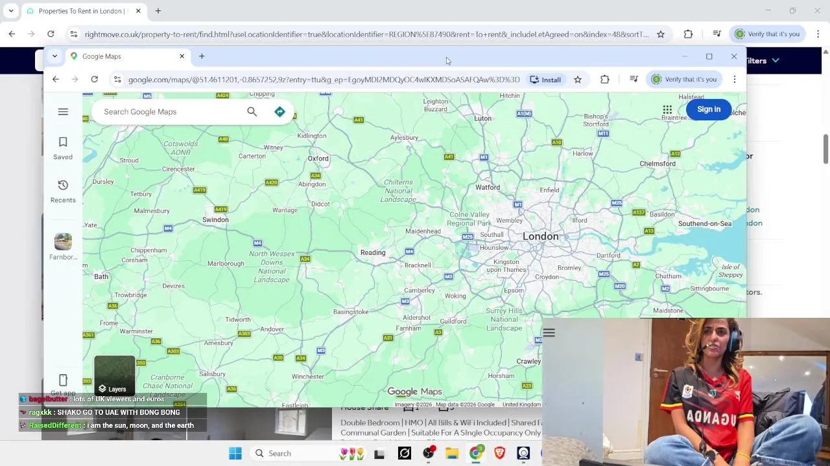Click the Chelmsford label on the map
This screenshot has width=830, height=466.
point(658,164)
